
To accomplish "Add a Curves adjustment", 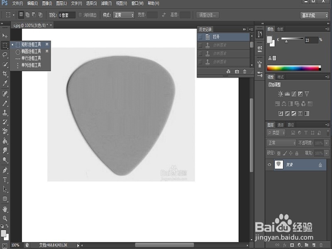I will point(294,94).
